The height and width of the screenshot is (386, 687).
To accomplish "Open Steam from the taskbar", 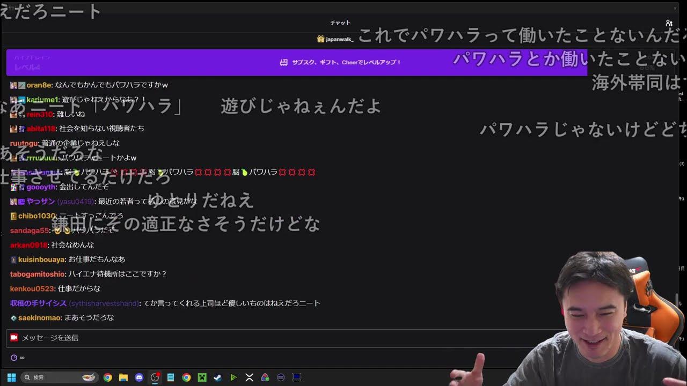I will (217, 377).
